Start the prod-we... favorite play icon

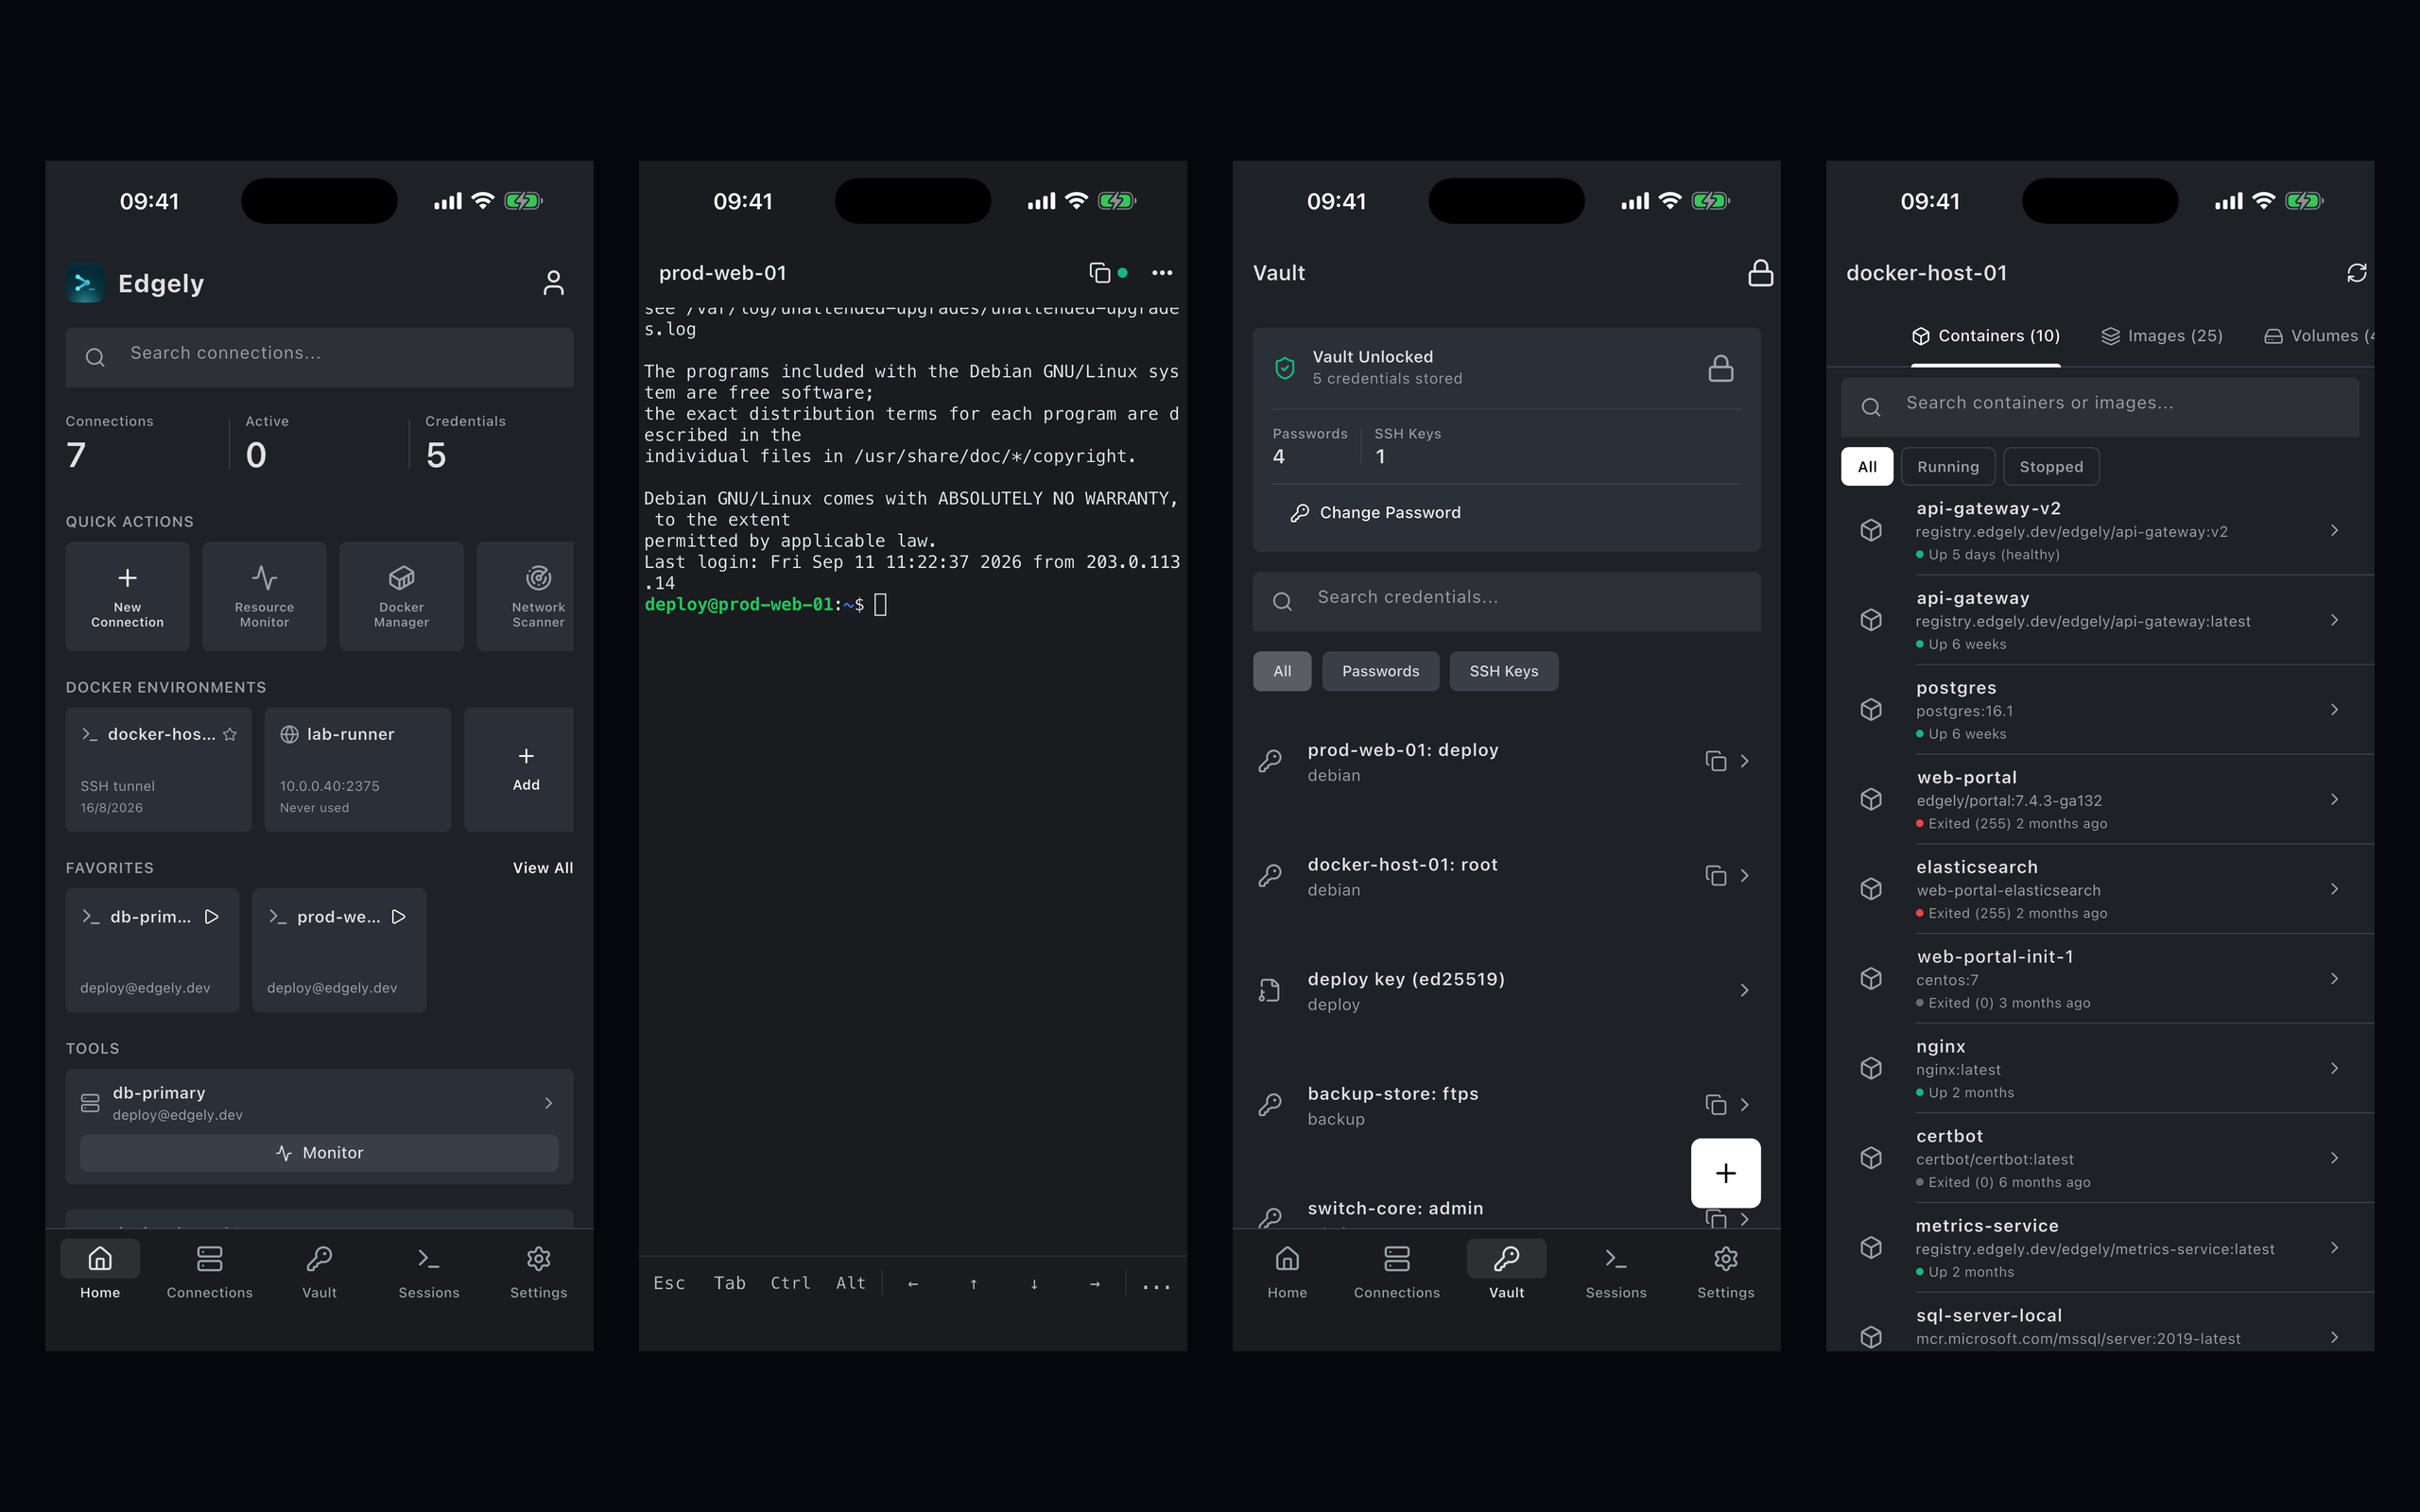399,916
